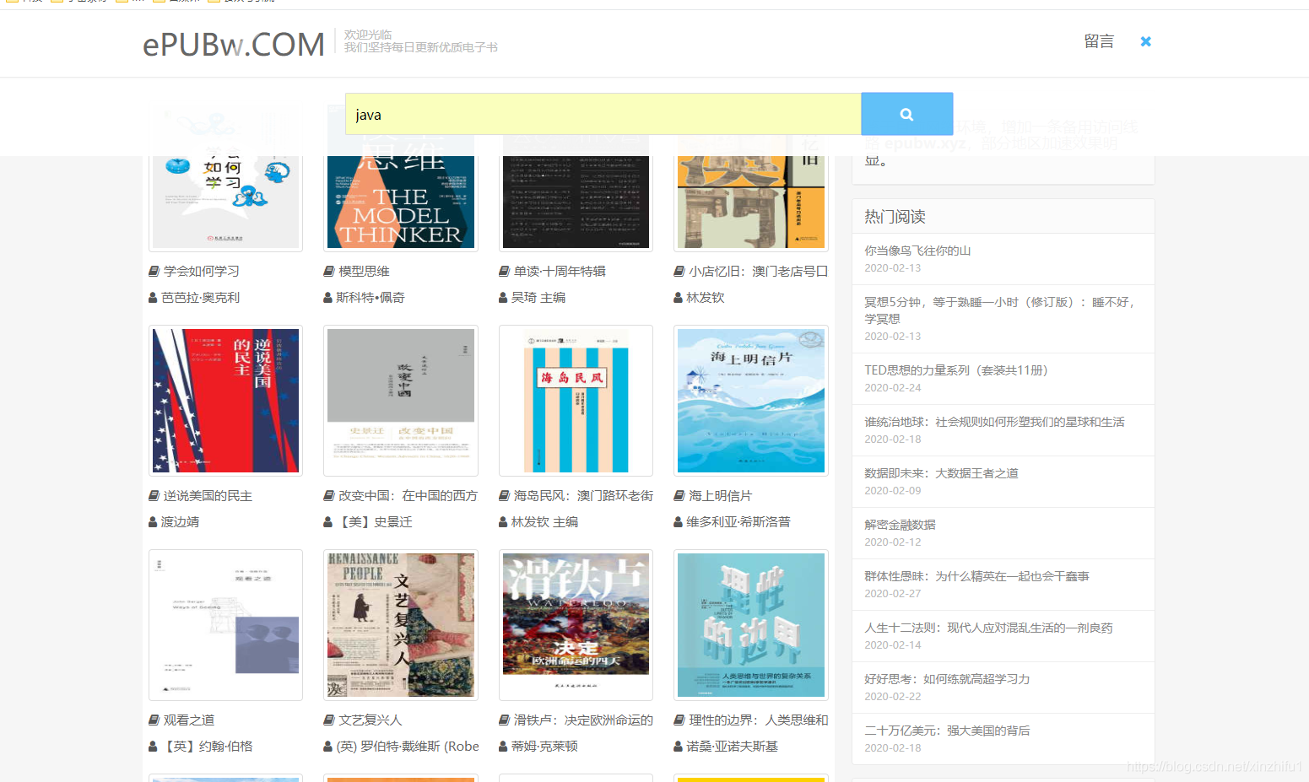Open the 模型思维 book title link
Screen dimensions: 1309x782
click(364, 271)
